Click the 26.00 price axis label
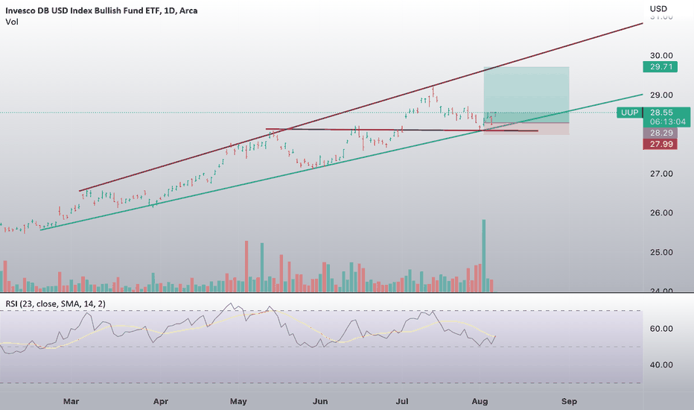Image resolution: width=694 pixels, height=410 pixels. pos(661,212)
